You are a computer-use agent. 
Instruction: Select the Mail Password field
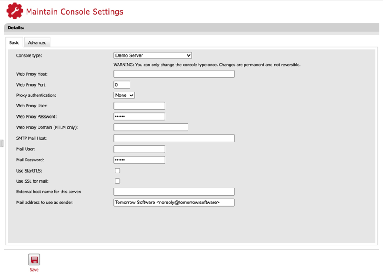(x=139, y=160)
